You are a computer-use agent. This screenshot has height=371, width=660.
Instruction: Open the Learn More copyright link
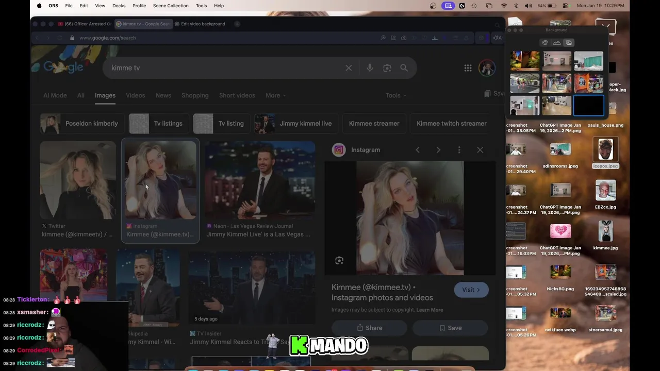(x=430, y=310)
